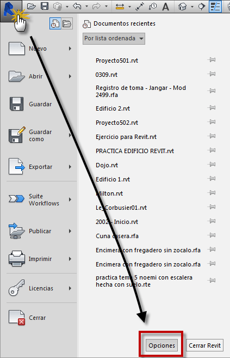
Task: Select the Text tool letter A icon
Action: 165,7
